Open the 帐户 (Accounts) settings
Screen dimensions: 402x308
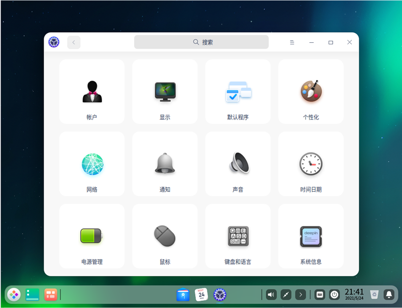[92, 92]
